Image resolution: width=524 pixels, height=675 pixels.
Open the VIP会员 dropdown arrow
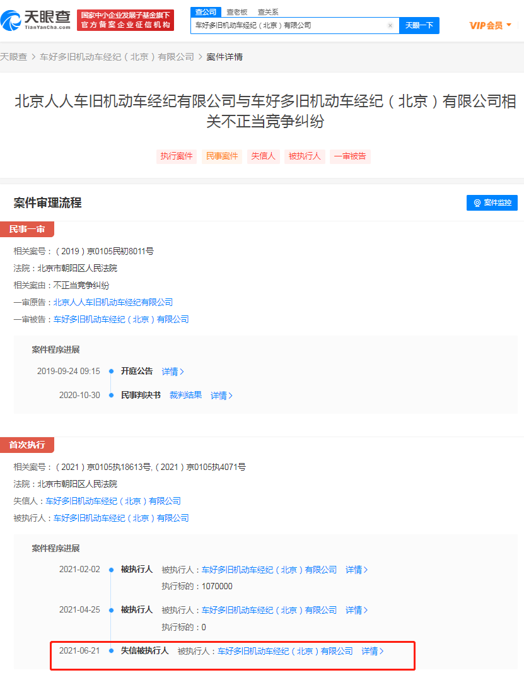point(509,25)
